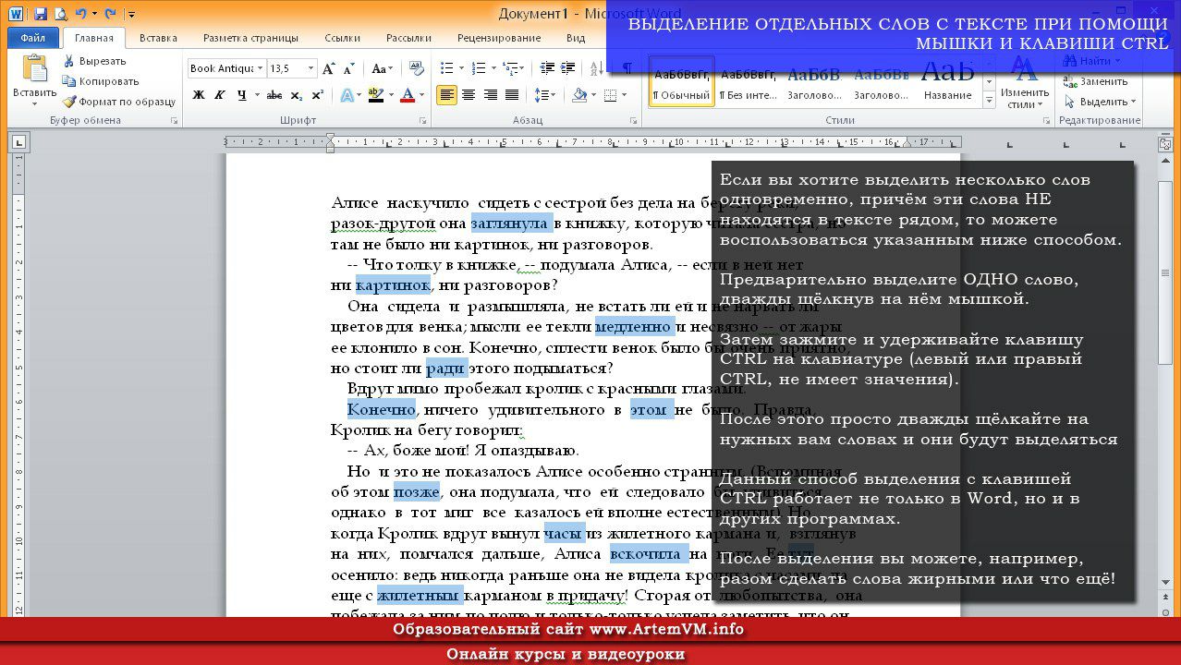The height and width of the screenshot is (665, 1181).
Task: Open the 13,5 font size dropdown
Action: click(310, 68)
